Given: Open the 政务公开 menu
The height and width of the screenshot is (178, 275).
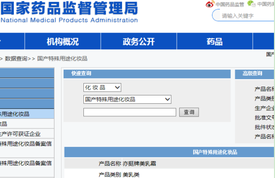Looking at the screenshot, I should (x=138, y=42).
